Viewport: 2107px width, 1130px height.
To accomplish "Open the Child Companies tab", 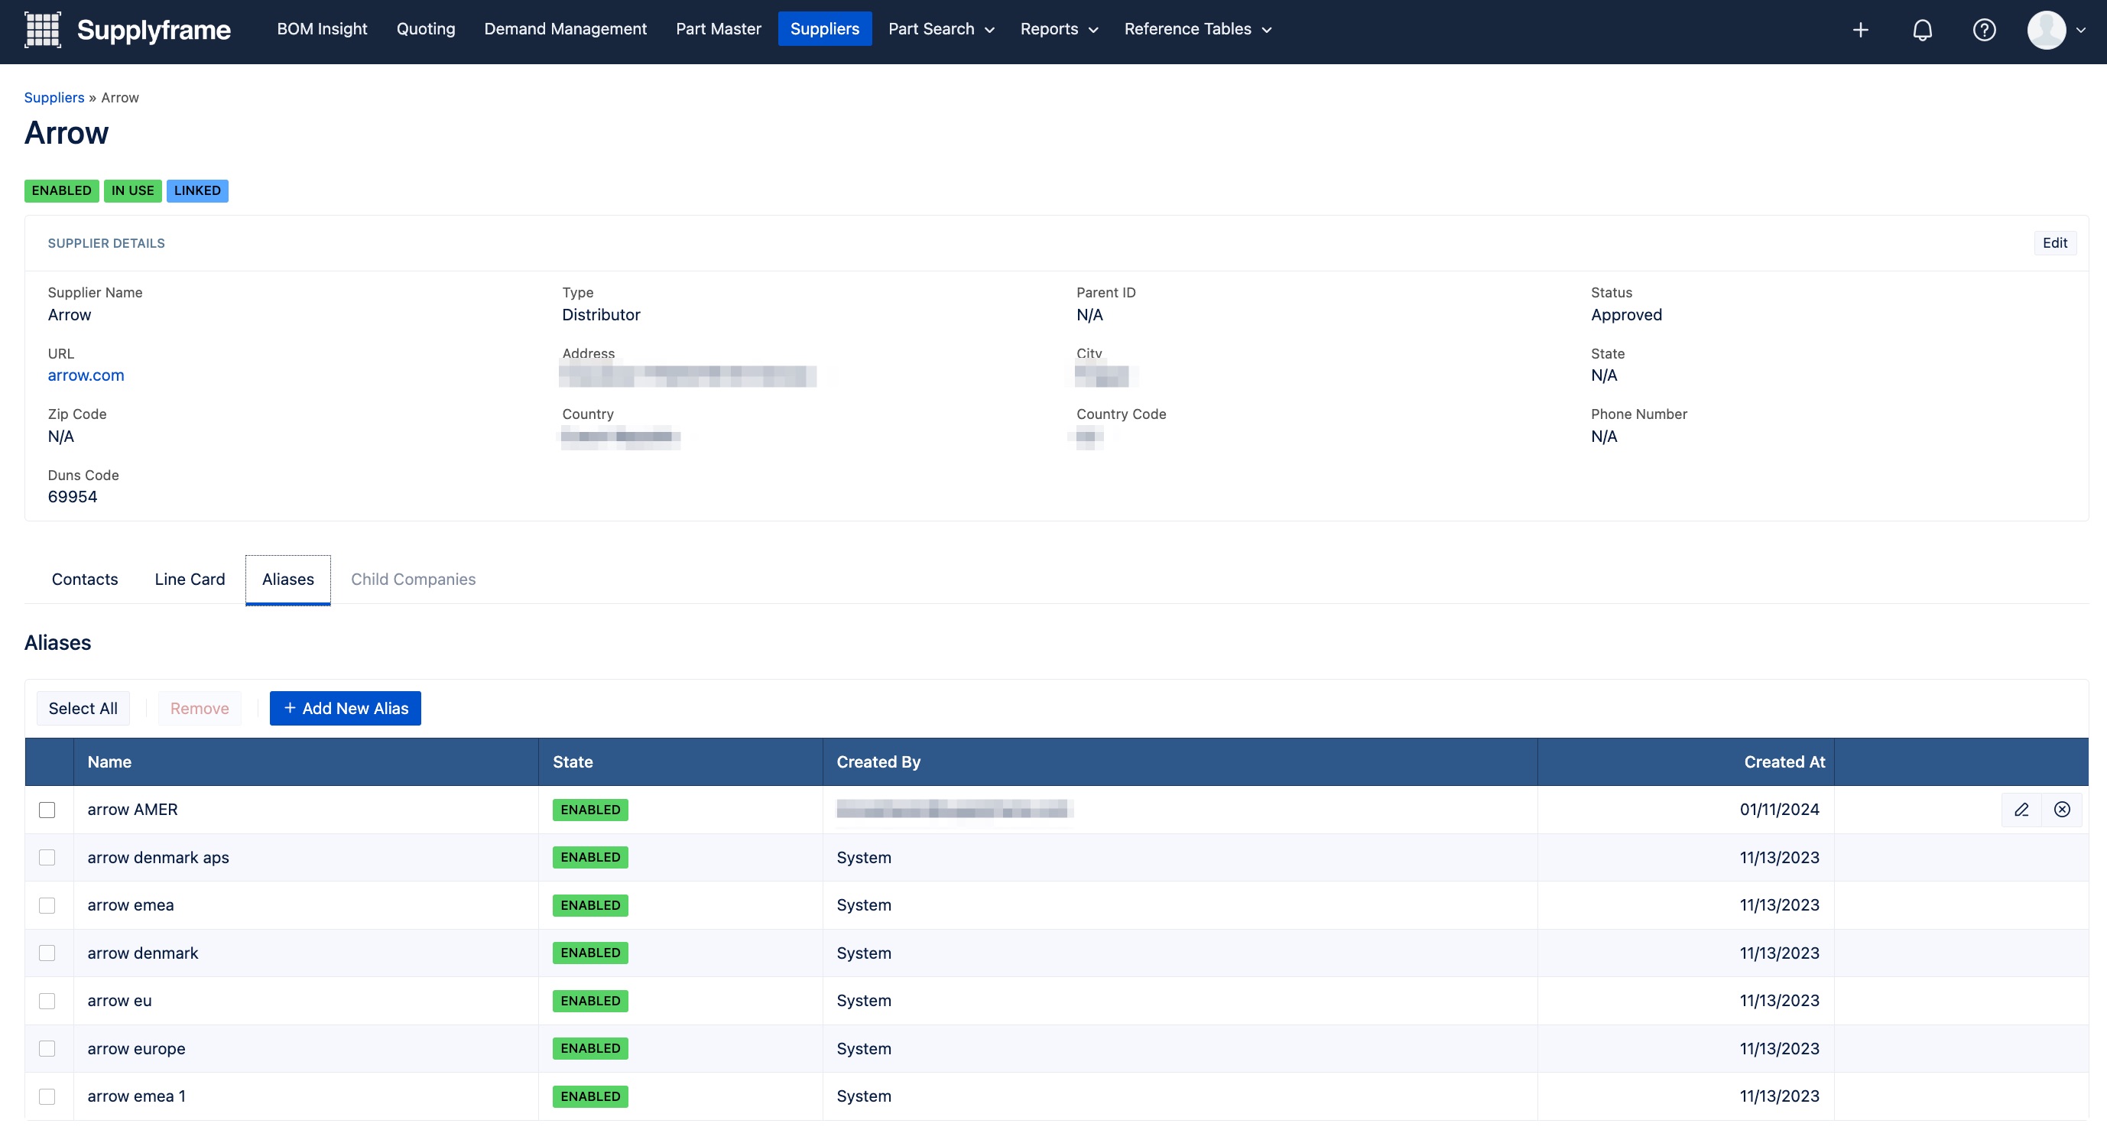I will [413, 580].
